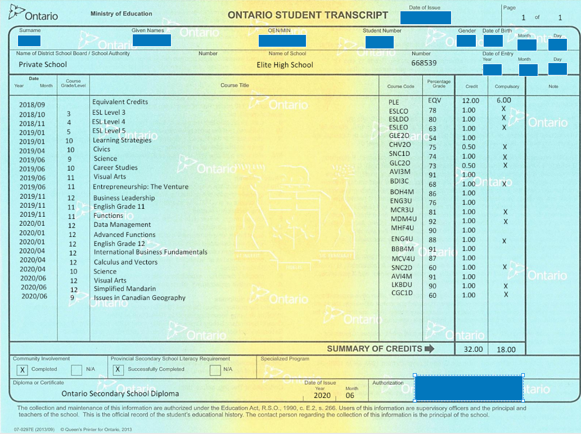Click the compulsory X for Civics row
Image resolution: width=581 pixels, height=434 pixels.
505,147
